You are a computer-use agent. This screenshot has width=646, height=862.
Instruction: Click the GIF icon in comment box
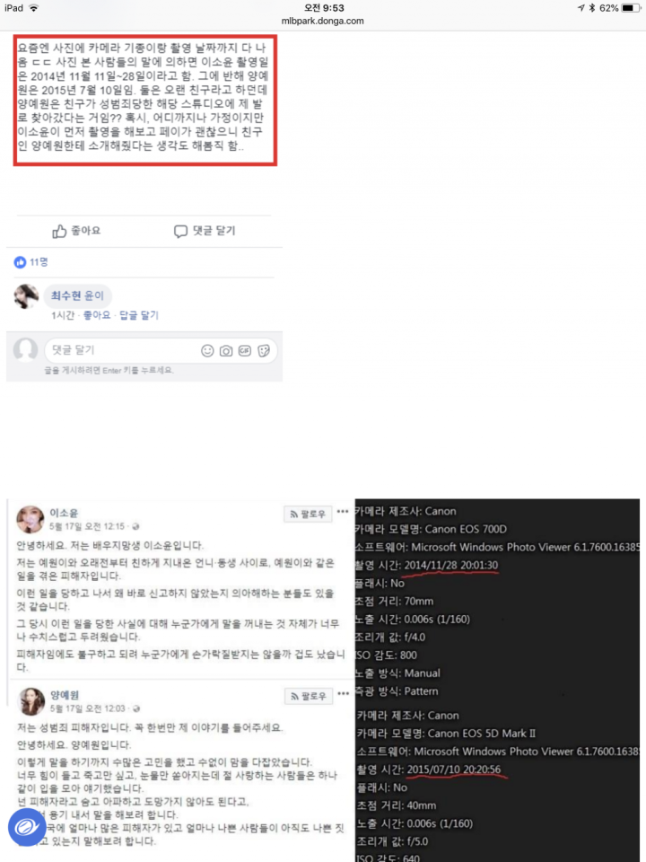pyautogui.click(x=244, y=351)
